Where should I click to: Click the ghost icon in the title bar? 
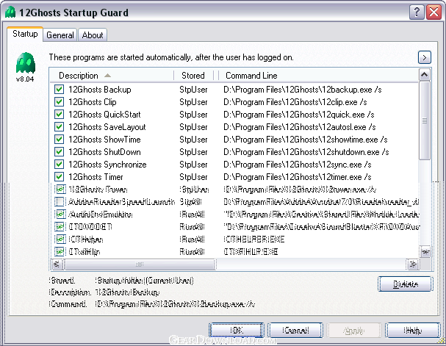coord(10,12)
